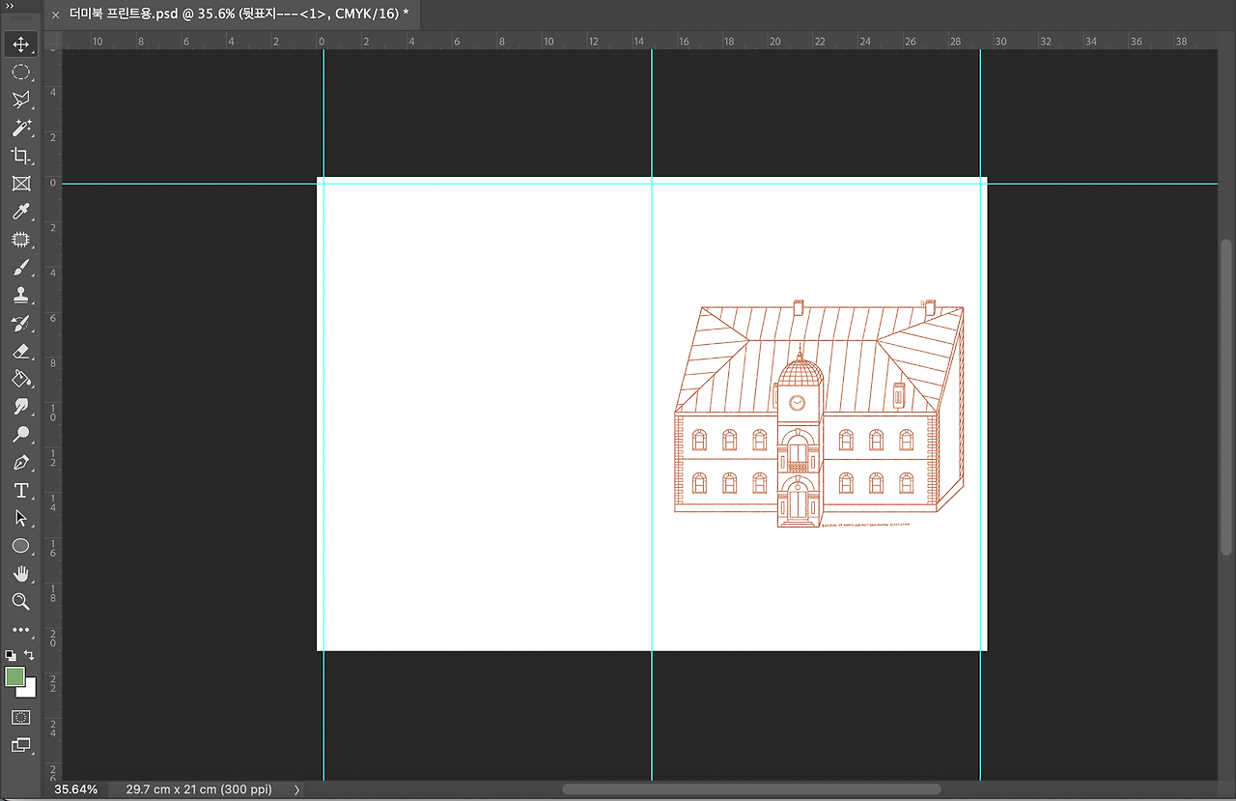Swap foreground and background colors
The image size is (1236, 801).
[29, 655]
